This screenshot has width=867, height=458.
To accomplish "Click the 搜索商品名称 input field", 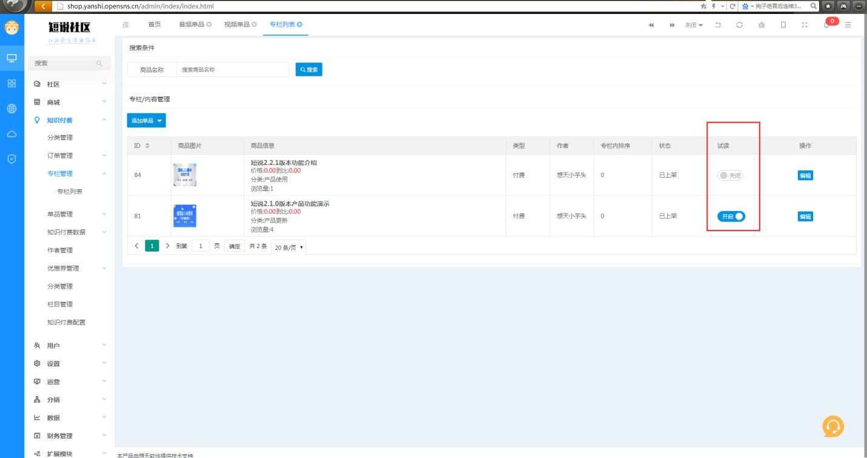I will (x=233, y=70).
